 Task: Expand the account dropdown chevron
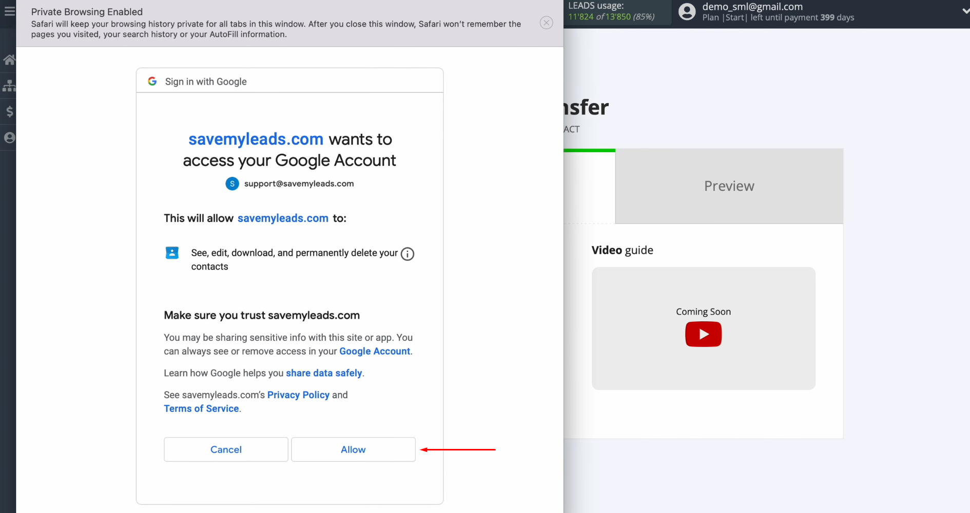[965, 11]
